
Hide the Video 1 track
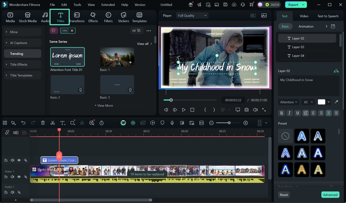point(19,177)
